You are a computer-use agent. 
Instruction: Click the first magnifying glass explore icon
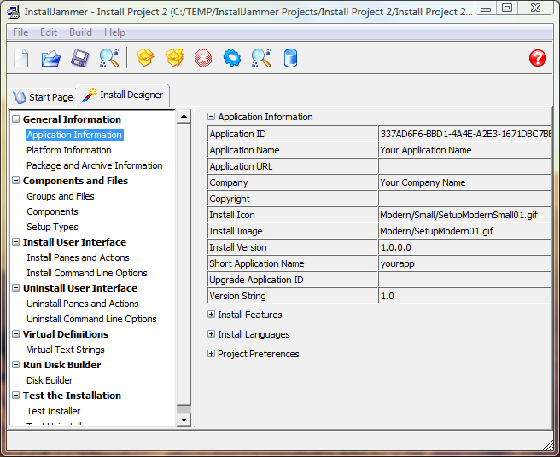point(109,58)
